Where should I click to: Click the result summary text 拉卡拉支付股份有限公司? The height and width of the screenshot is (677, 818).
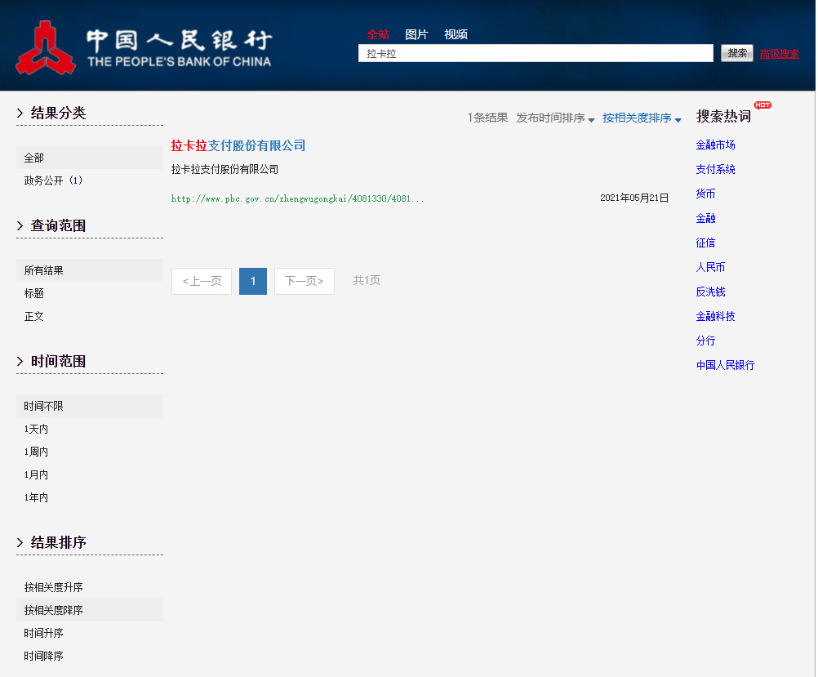225,170
